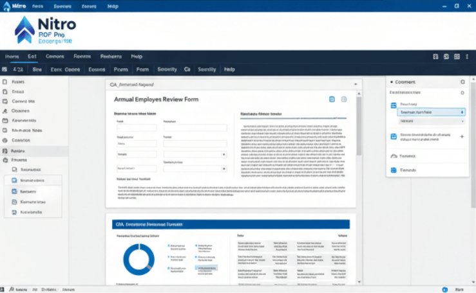
Task: Switch to the Security ribbon tab
Action: pyautogui.click(x=167, y=69)
